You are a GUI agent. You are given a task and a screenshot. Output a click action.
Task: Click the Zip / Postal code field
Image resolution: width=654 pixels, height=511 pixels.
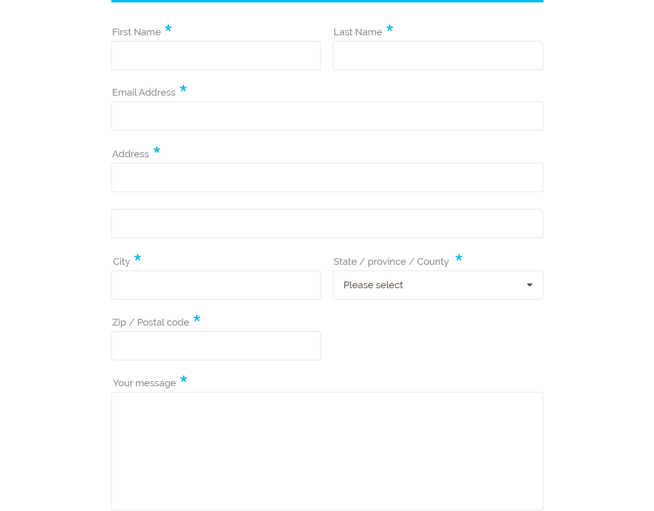[x=216, y=346]
